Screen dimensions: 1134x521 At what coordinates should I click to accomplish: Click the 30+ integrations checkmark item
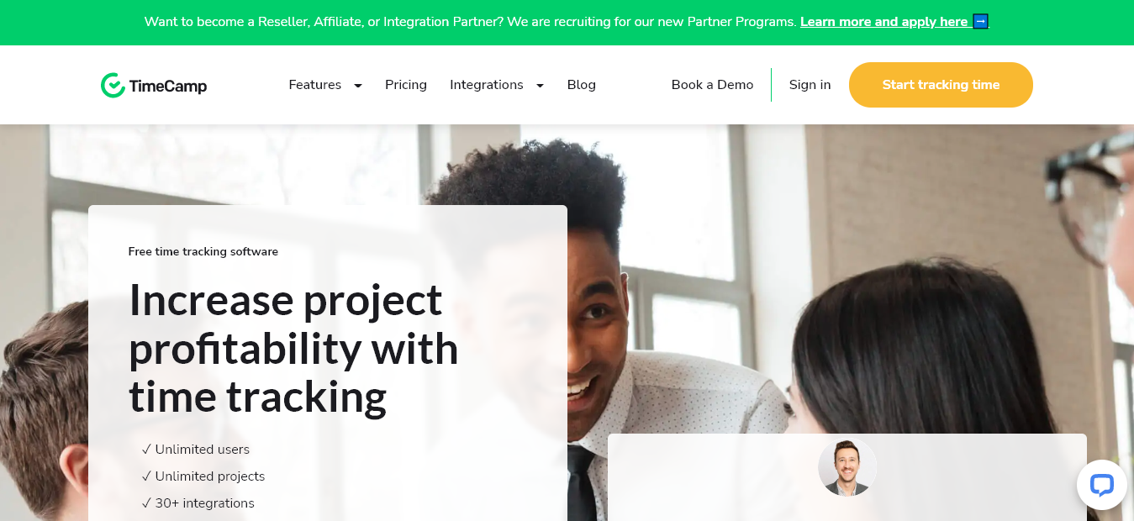pyautogui.click(x=198, y=503)
